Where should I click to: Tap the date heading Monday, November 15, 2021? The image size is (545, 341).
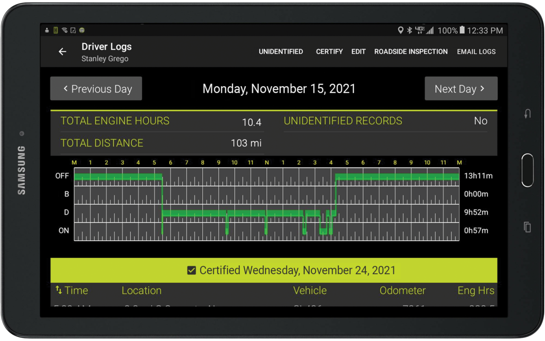[x=279, y=89]
